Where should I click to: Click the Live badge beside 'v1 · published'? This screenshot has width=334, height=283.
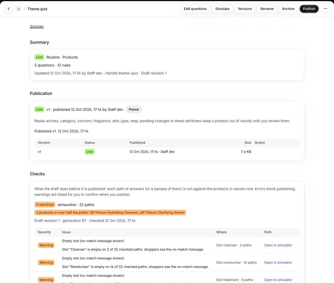coord(39,109)
